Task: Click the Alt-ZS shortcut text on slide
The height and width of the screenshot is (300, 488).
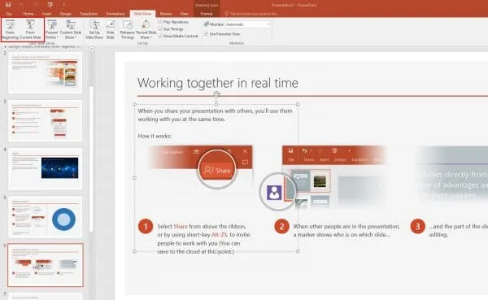Action: point(220,235)
